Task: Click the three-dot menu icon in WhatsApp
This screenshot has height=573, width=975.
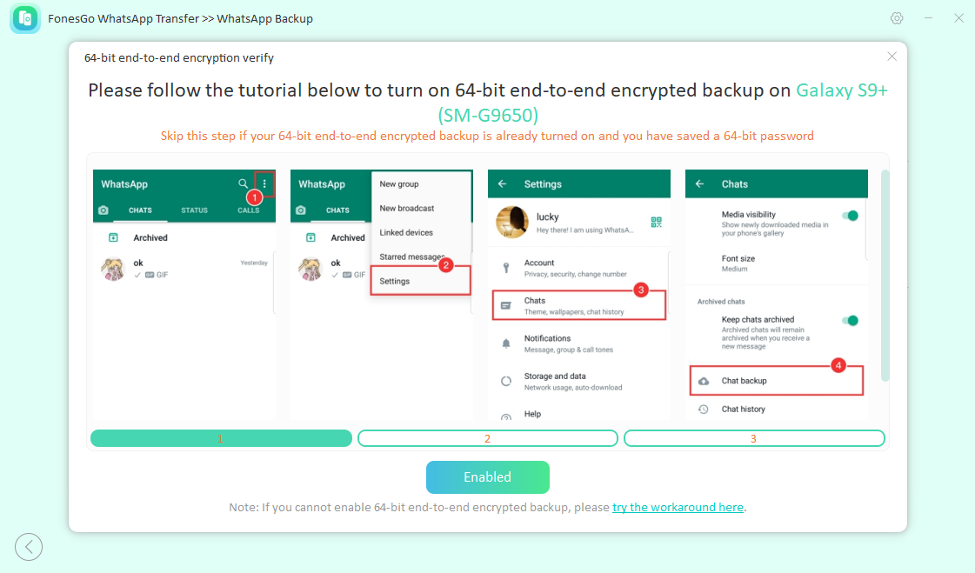Action: pos(264,184)
